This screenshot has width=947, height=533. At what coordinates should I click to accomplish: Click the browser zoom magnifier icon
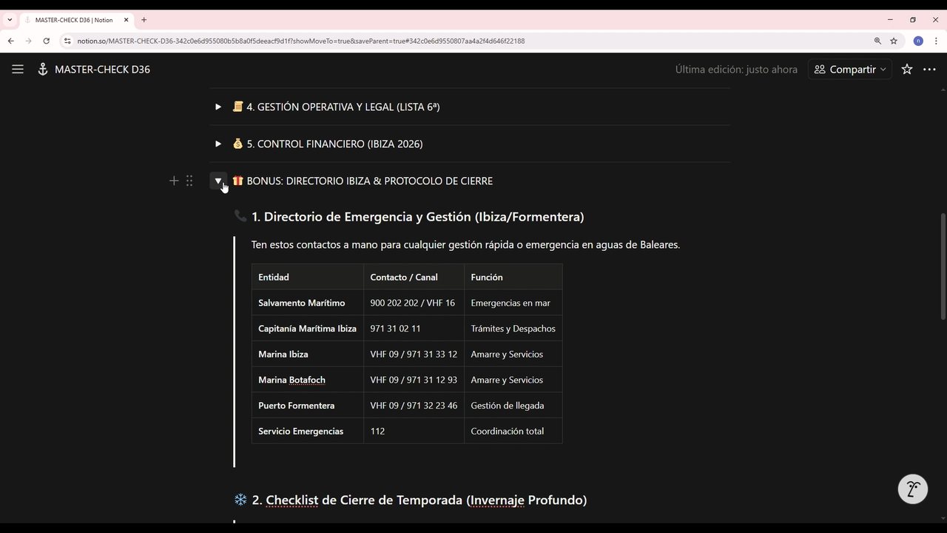tap(877, 41)
